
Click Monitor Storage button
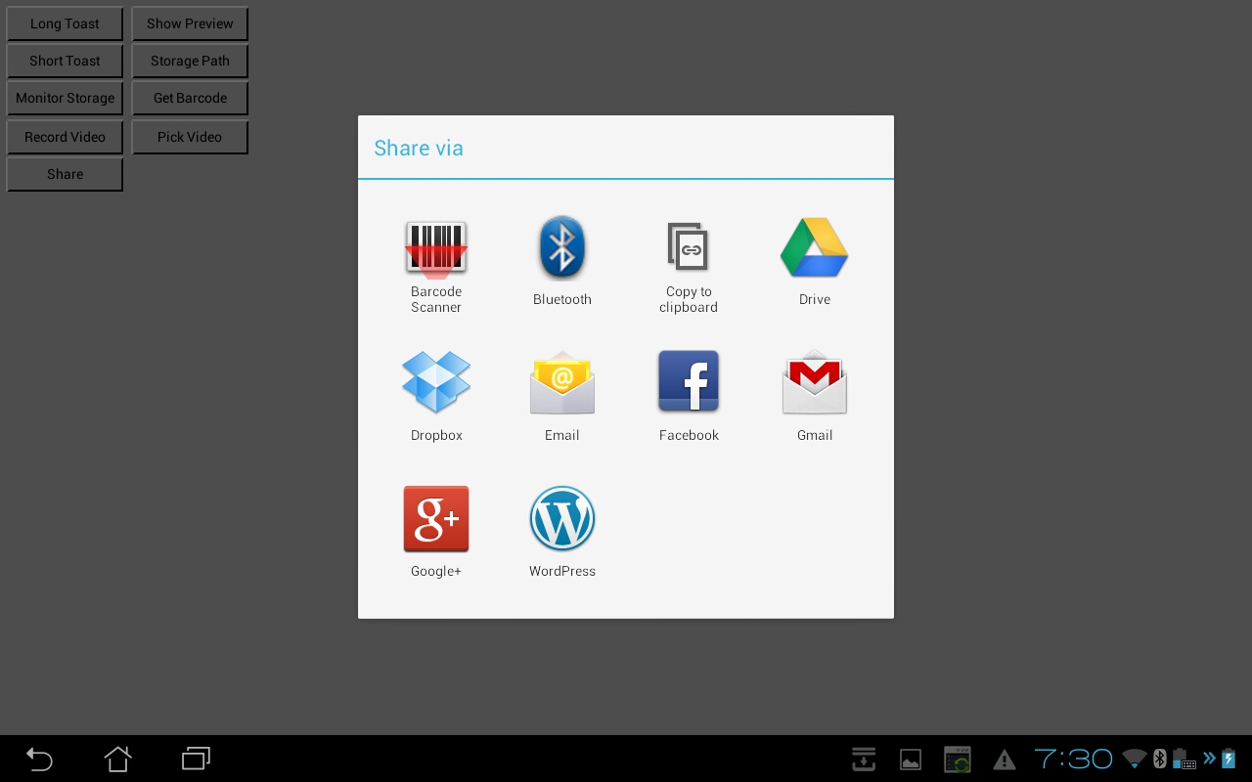click(65, 98)
